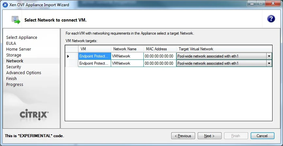Select first row VMNetwork cell
Viewport: 283px width, 146px height.
pos(127,56)
